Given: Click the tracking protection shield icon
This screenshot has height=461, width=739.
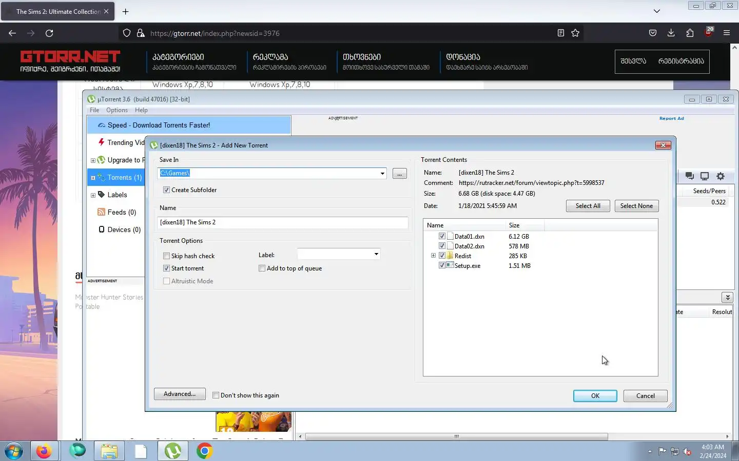Looking at the screenshot, I should coord(127,33).
